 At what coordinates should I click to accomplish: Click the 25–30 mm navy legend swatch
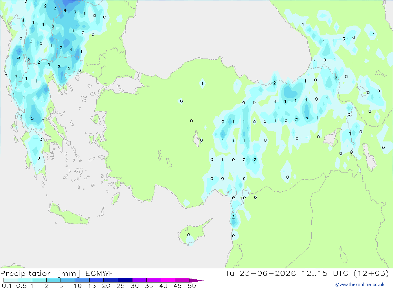125,280
